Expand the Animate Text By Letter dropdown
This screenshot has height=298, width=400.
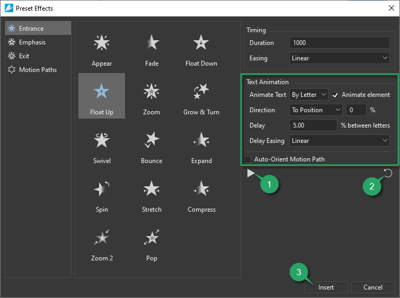pyautogui.click(x=309, y=95)
